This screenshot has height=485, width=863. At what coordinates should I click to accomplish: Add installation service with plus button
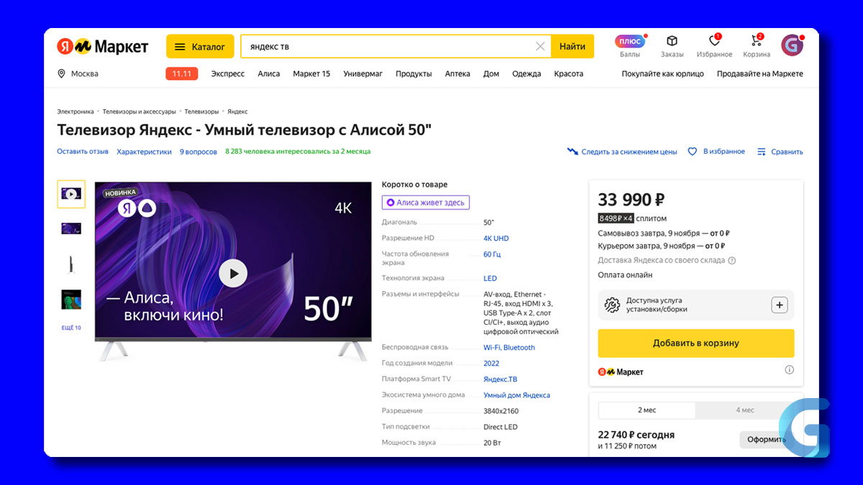point(780,305)
